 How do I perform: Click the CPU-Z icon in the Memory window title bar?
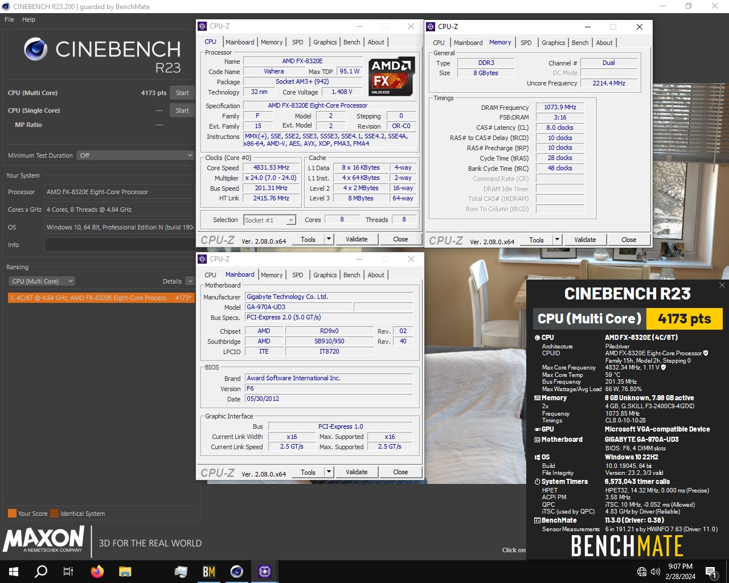tap(431, 26)
